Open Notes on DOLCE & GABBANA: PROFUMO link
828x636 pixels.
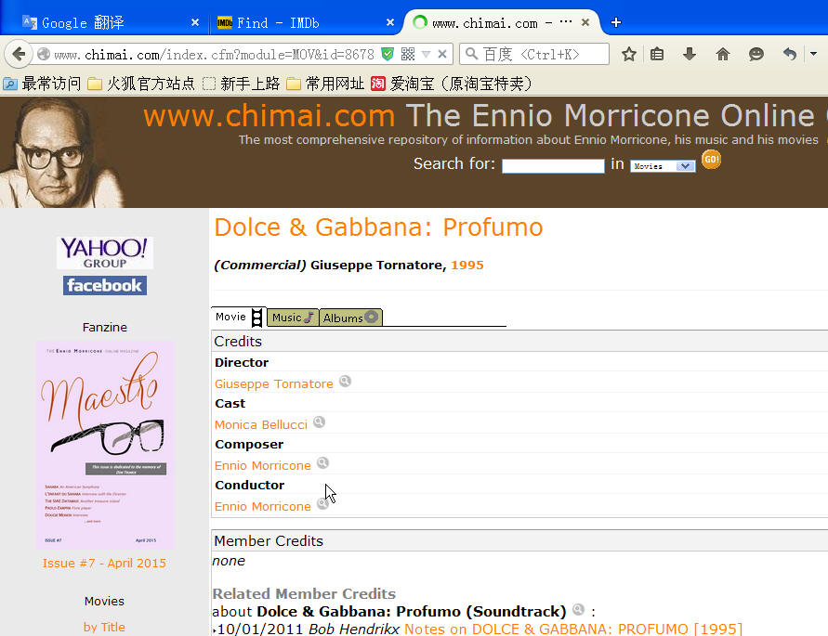pos(573,630)
